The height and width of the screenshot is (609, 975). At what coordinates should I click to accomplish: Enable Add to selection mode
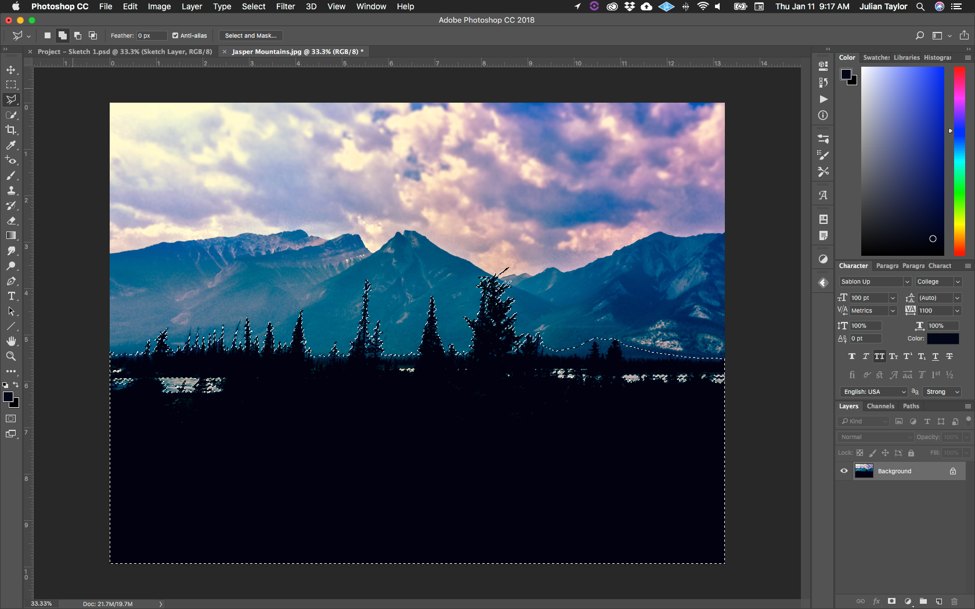click(63, 35)
